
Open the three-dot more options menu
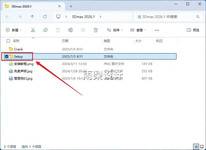(x=157, y=30)
